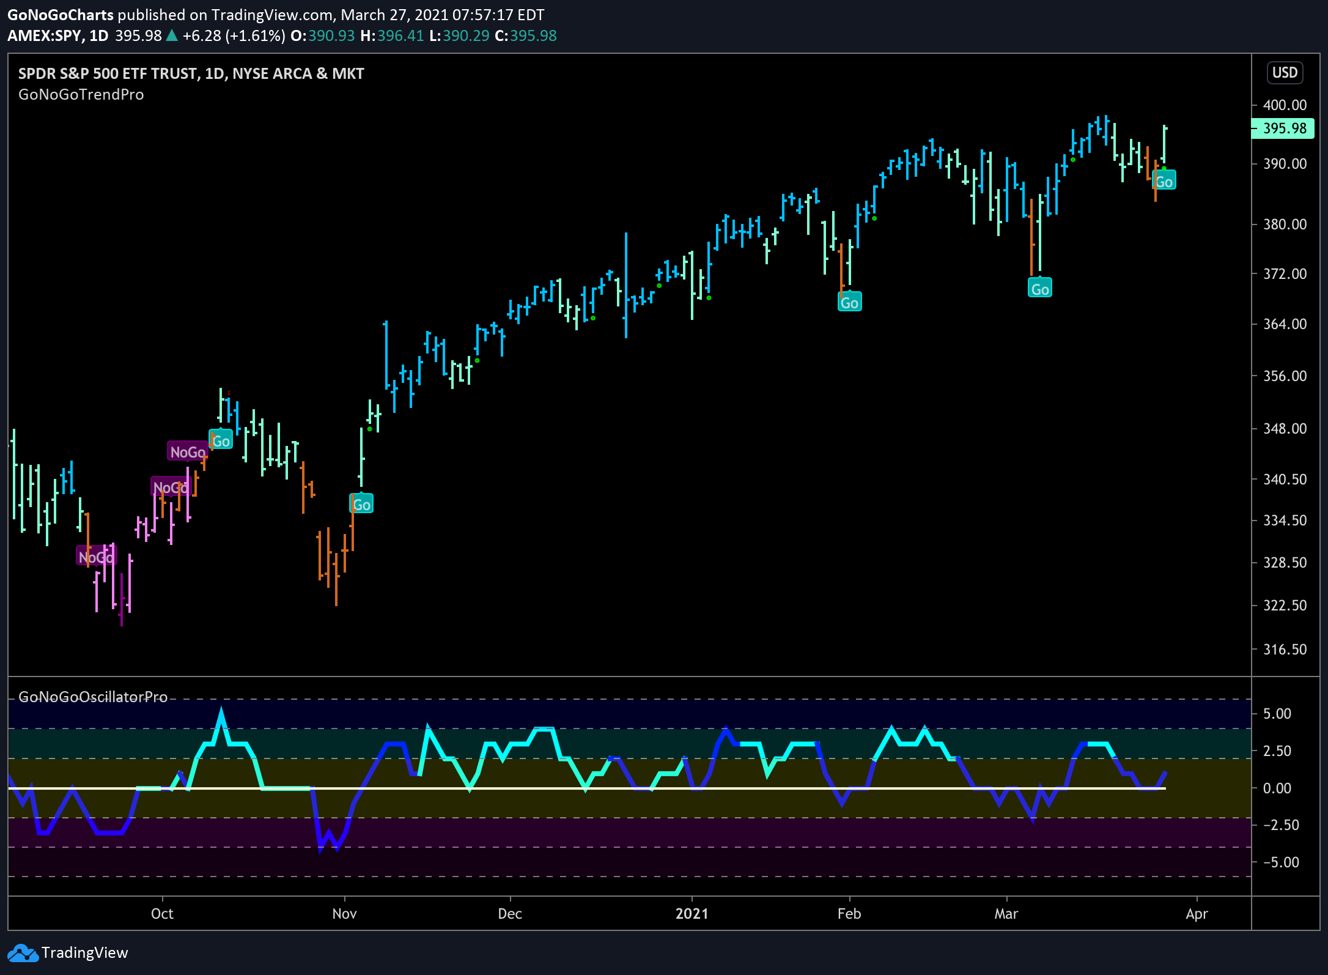Click the oscillator 0.00 axis label
Viewport: 1328px width, 975px height.
coord(1277,788)
